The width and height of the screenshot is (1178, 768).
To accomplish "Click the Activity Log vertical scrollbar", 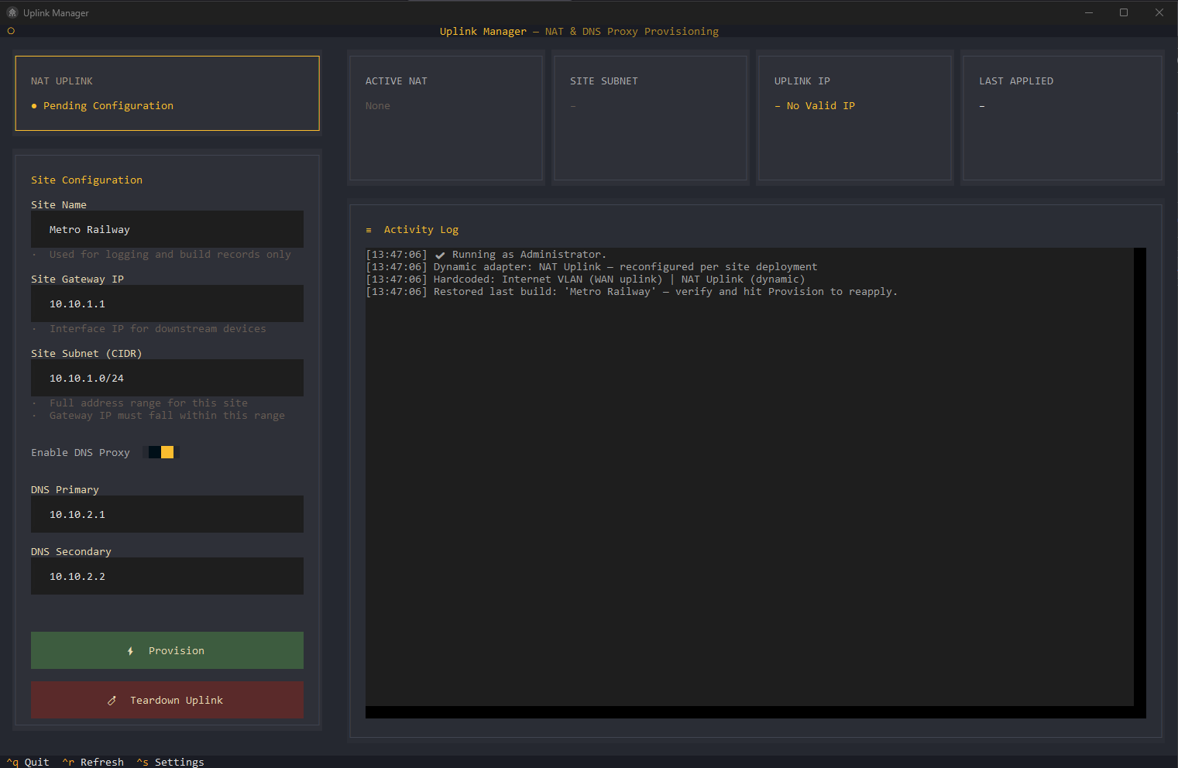I will 1140,477.
